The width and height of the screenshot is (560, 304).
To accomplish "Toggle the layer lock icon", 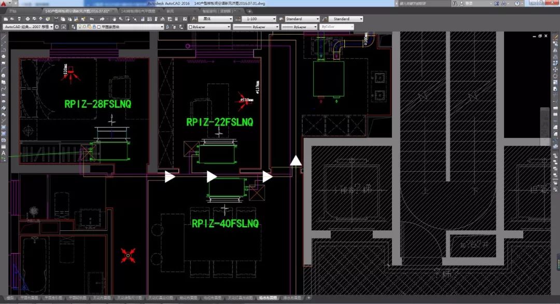I will pyautogui.click(x=94, y=26).
